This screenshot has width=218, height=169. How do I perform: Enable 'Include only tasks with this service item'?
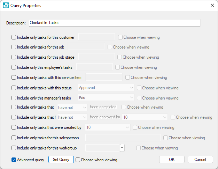[14, 78]
